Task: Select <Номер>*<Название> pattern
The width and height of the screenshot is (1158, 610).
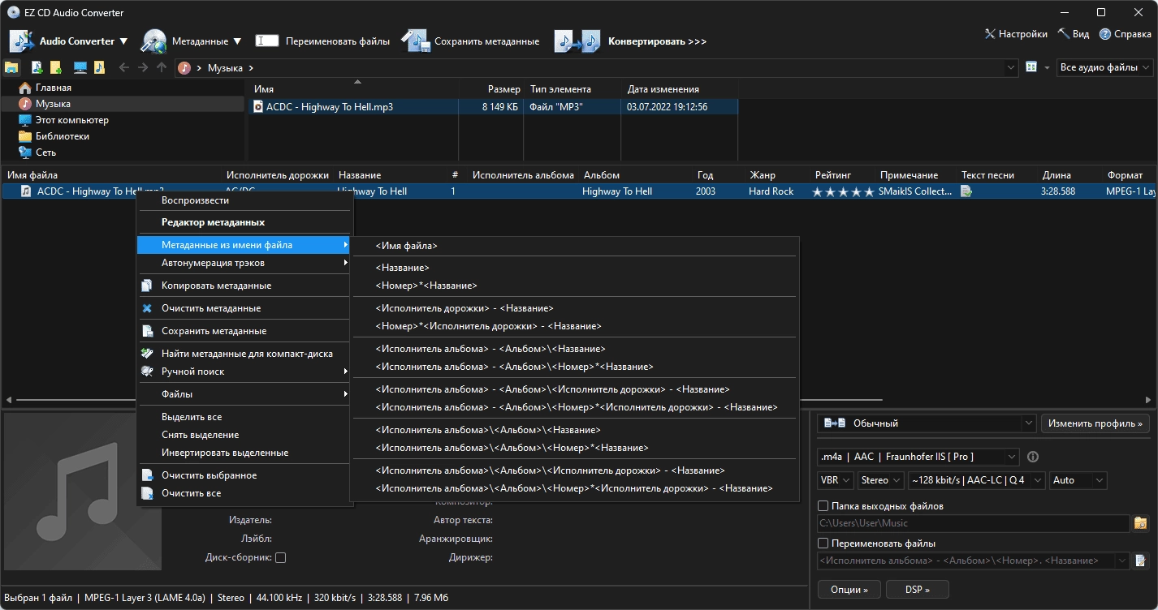Action: click(575, 286)
